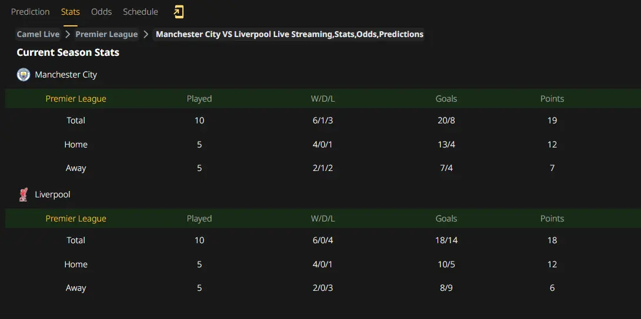Click the Manchester City team name
This screenshot has width=641, height=319.
click(x=66, y=75)
